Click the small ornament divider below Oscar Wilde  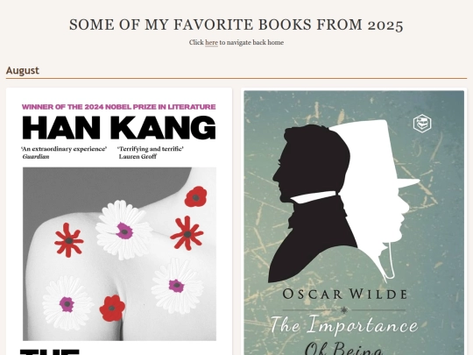tap(344, 309)
